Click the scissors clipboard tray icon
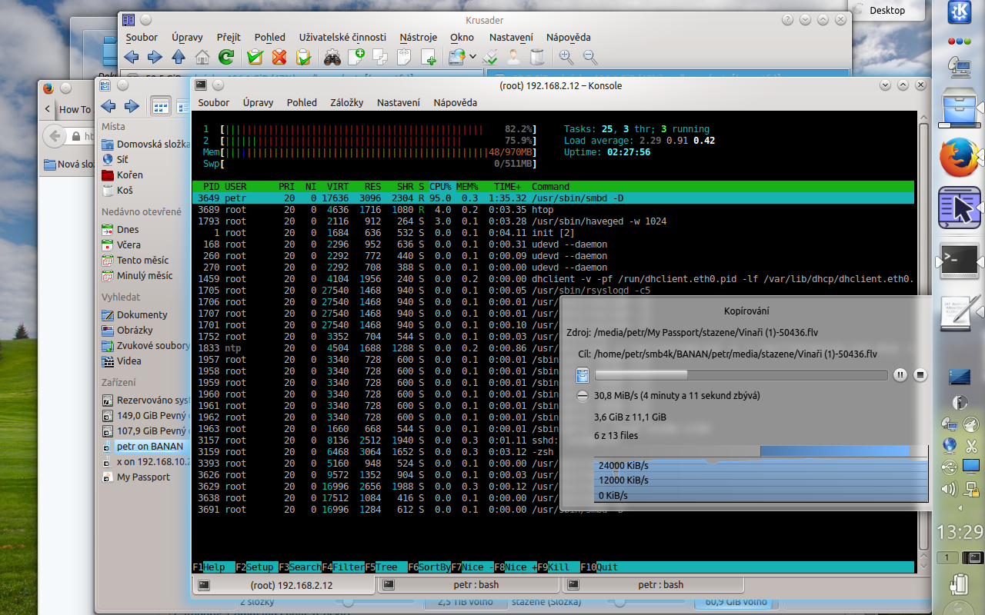Screen dimensions: 985x615 point(971,445)
